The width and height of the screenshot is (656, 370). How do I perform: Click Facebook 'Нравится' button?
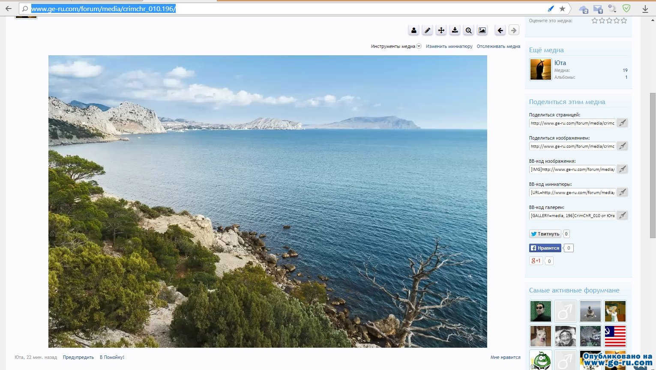(x=545, y=248)
